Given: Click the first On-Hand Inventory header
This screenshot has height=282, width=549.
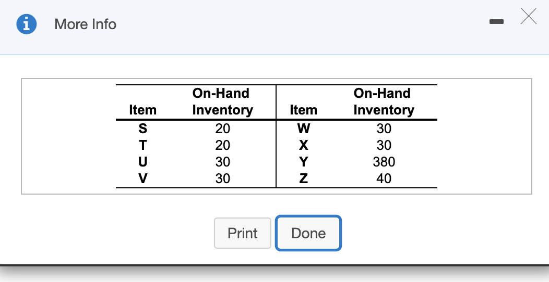Looking at the screenshot, I should point(223,101).
